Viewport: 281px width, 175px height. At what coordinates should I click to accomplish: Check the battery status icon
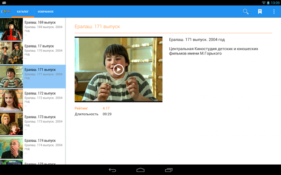click(268, 3)
